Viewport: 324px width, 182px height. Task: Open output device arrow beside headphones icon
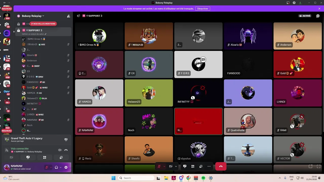[x=60, y=167]
